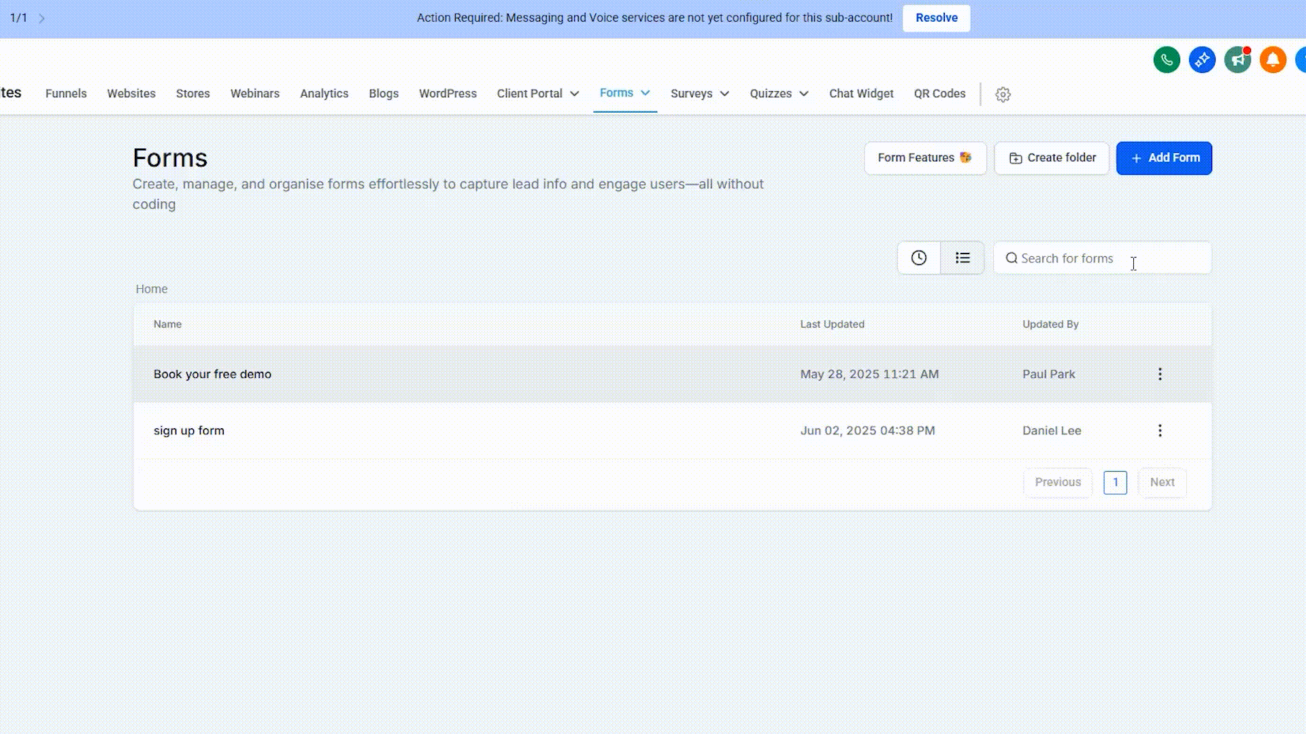This screenshot has height=734, width=1306.
Task: Open the phone dialer icon
Action: (1167, 60)
